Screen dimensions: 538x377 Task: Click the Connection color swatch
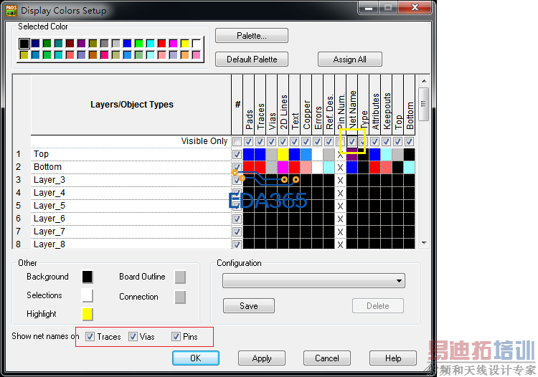[x=180, y=297]
